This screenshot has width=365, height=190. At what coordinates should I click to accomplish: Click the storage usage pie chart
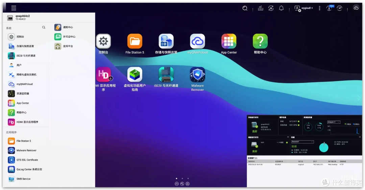coord(323,147)
